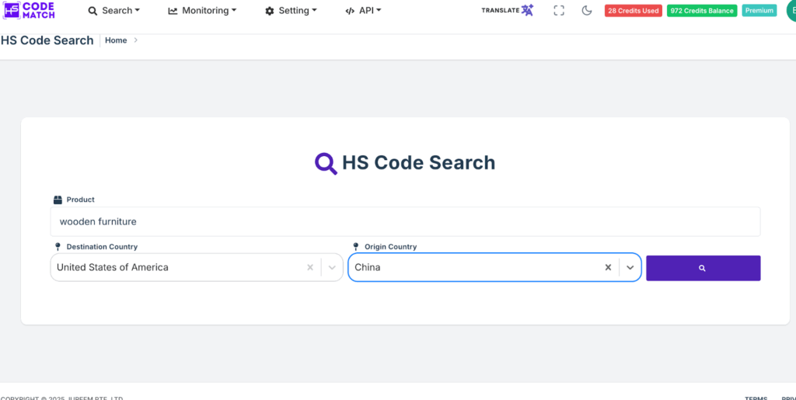796x400 pixels.
Task: Click the Product input field
Action: (405, 221)
